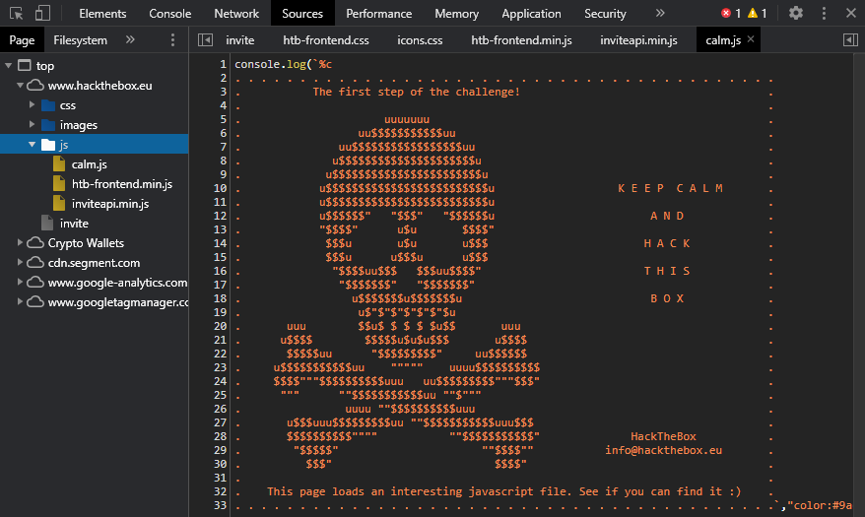Toggle the device toolbar icon

pyautogui.click(x=42, y=13)
